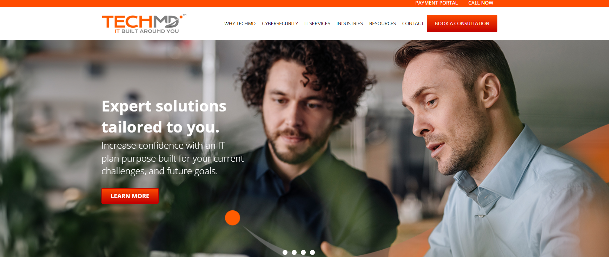Select the fourth carousel dot
The image size is (609, 257).
tap(312, 252)
